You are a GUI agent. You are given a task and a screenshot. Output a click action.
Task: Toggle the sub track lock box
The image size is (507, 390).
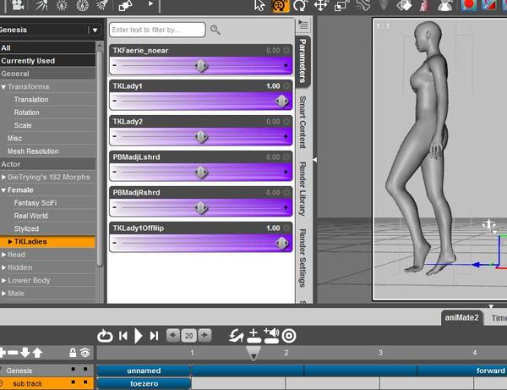point(74,382)
